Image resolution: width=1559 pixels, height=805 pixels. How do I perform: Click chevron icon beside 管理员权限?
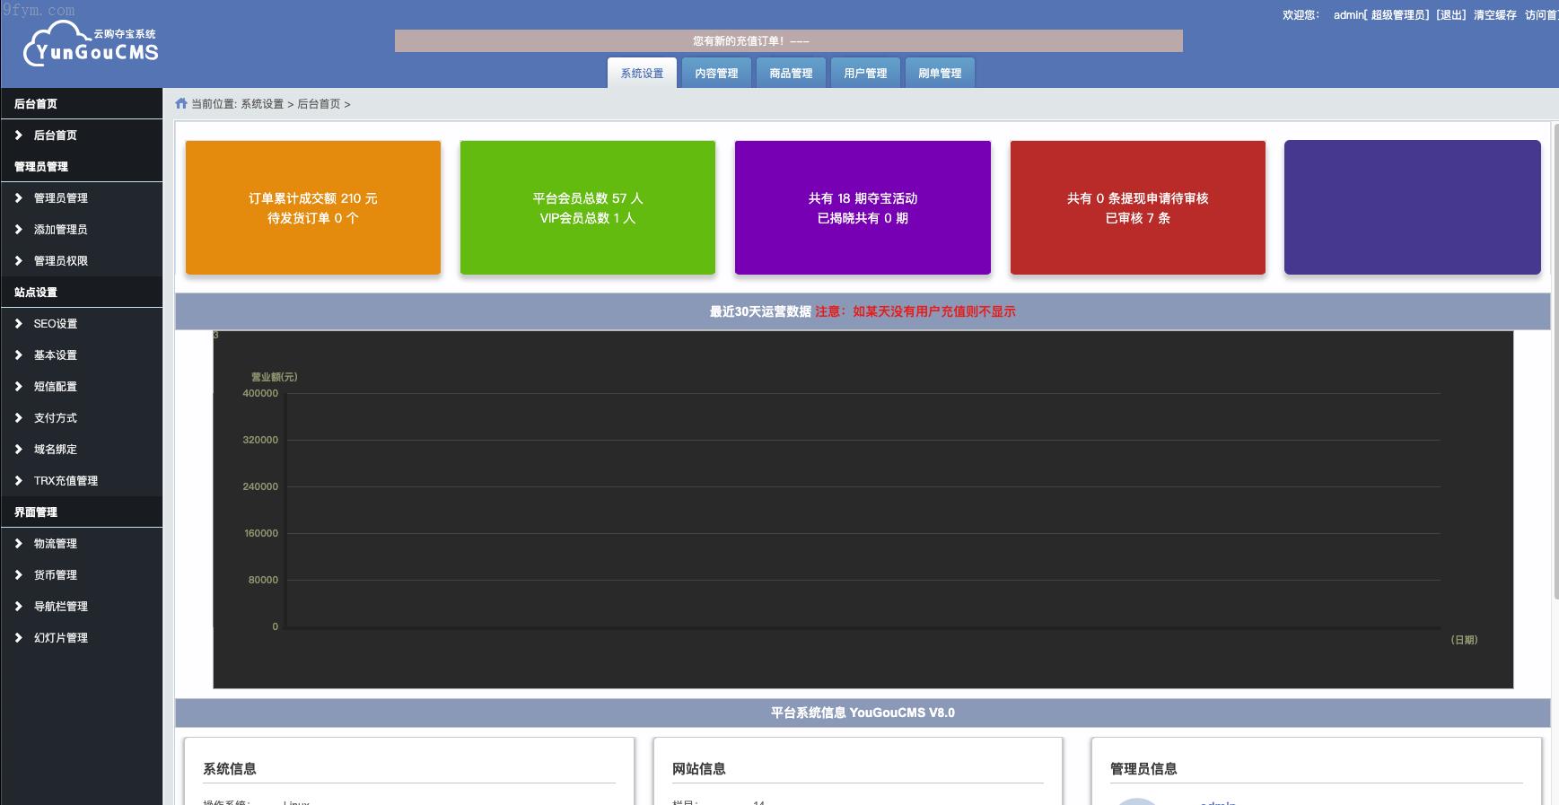[x=19, y=261]
